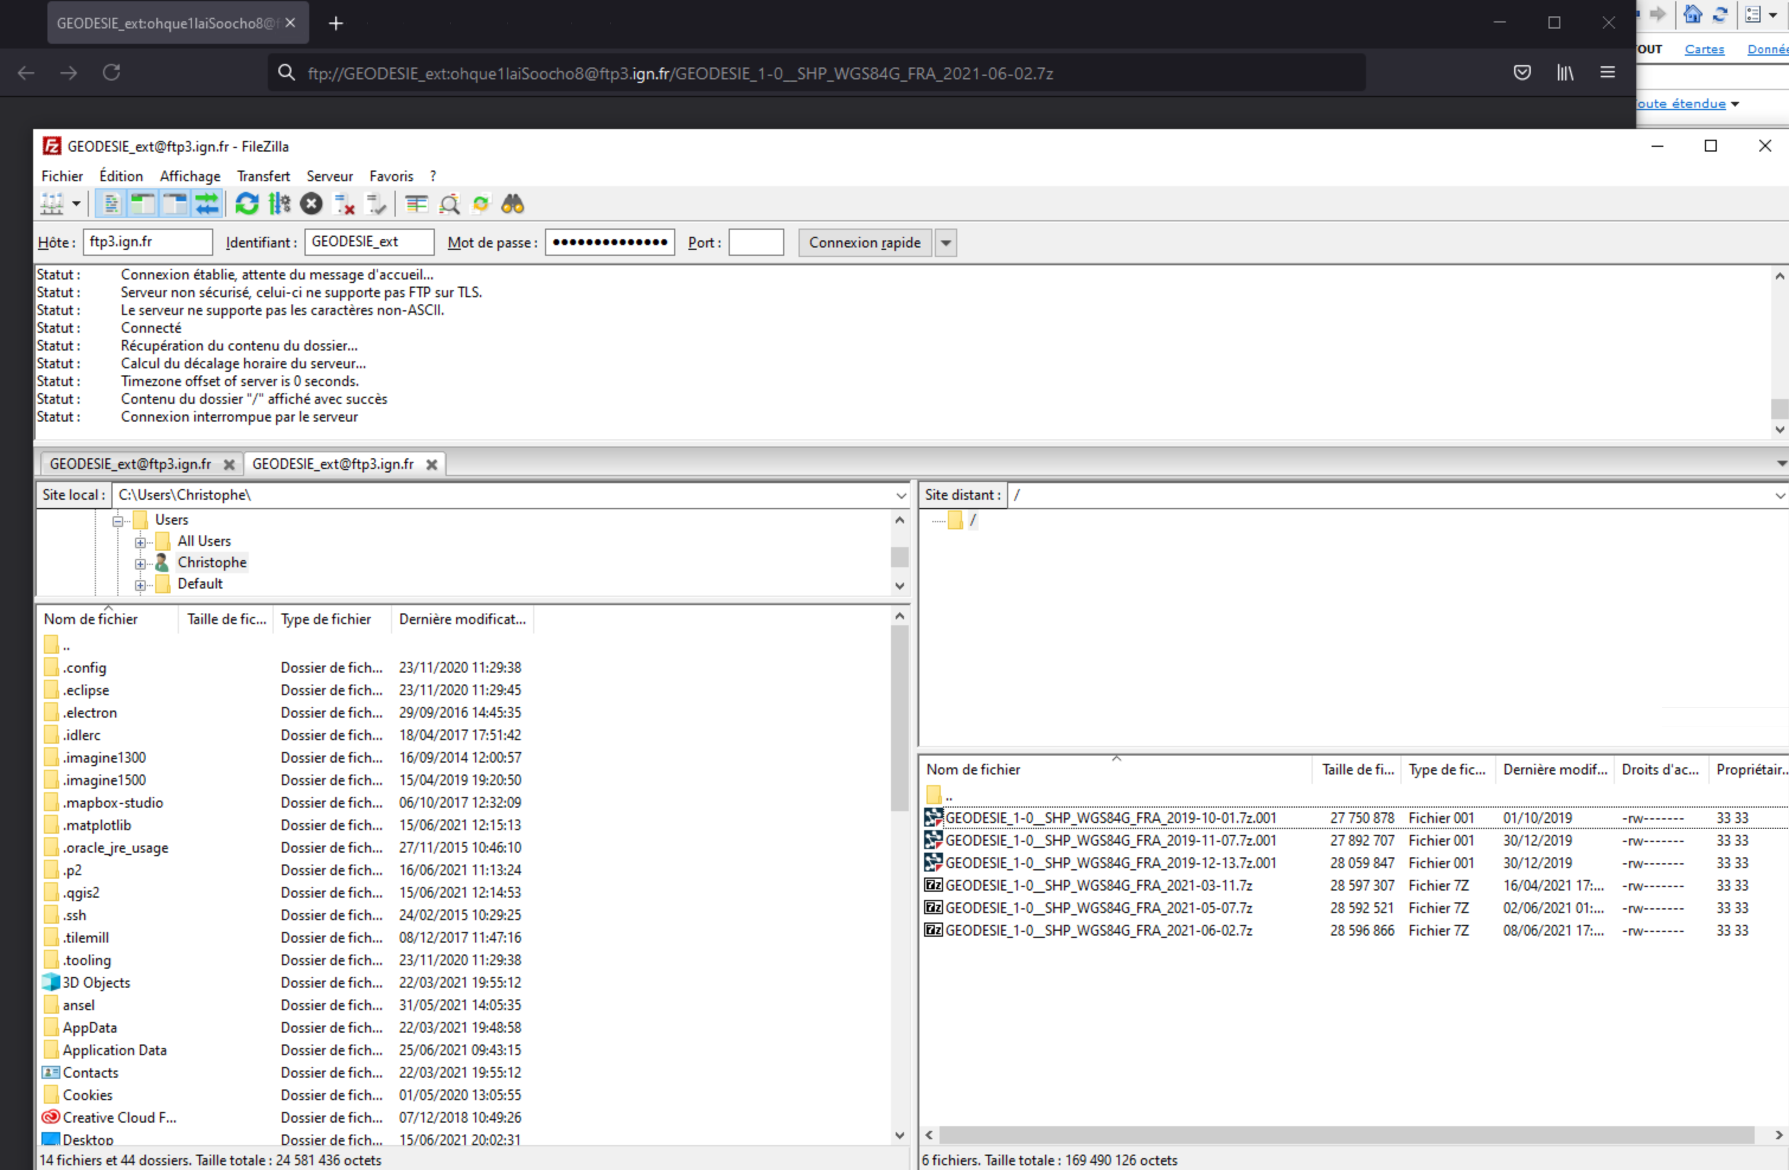Open the Site Manager icon
The height and width of the screenshot is (1170, 1789).
point(52,204)
